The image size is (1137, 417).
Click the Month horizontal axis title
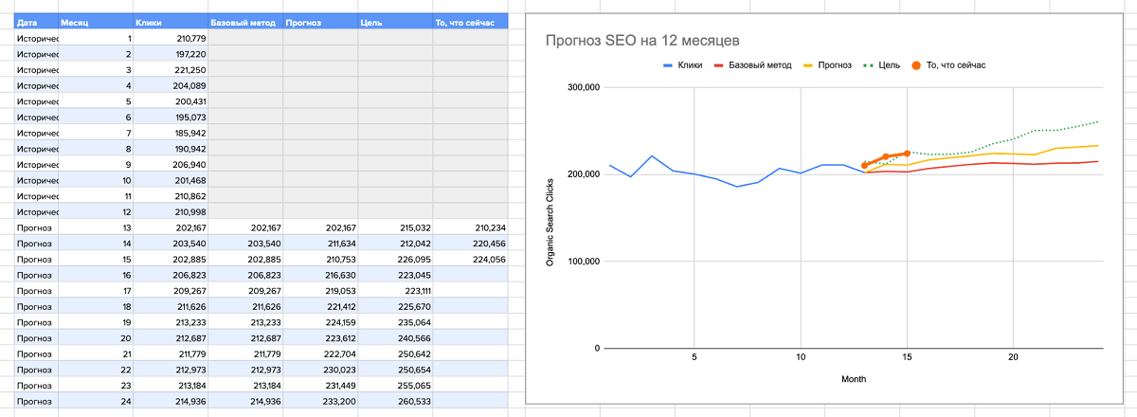[x=854, y=379]
